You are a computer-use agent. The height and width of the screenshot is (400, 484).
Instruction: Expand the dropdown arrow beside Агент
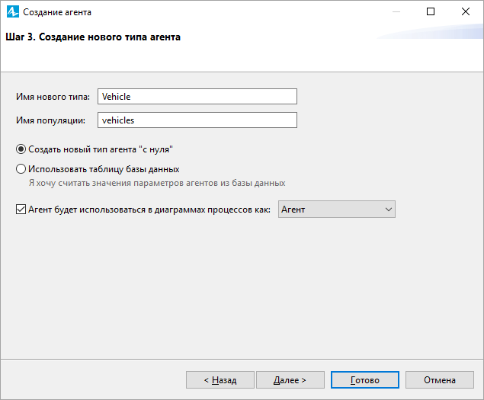389,210
